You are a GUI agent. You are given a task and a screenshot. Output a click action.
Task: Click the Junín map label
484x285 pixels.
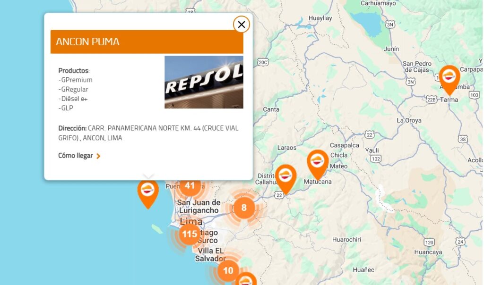[x=391, y=49]
